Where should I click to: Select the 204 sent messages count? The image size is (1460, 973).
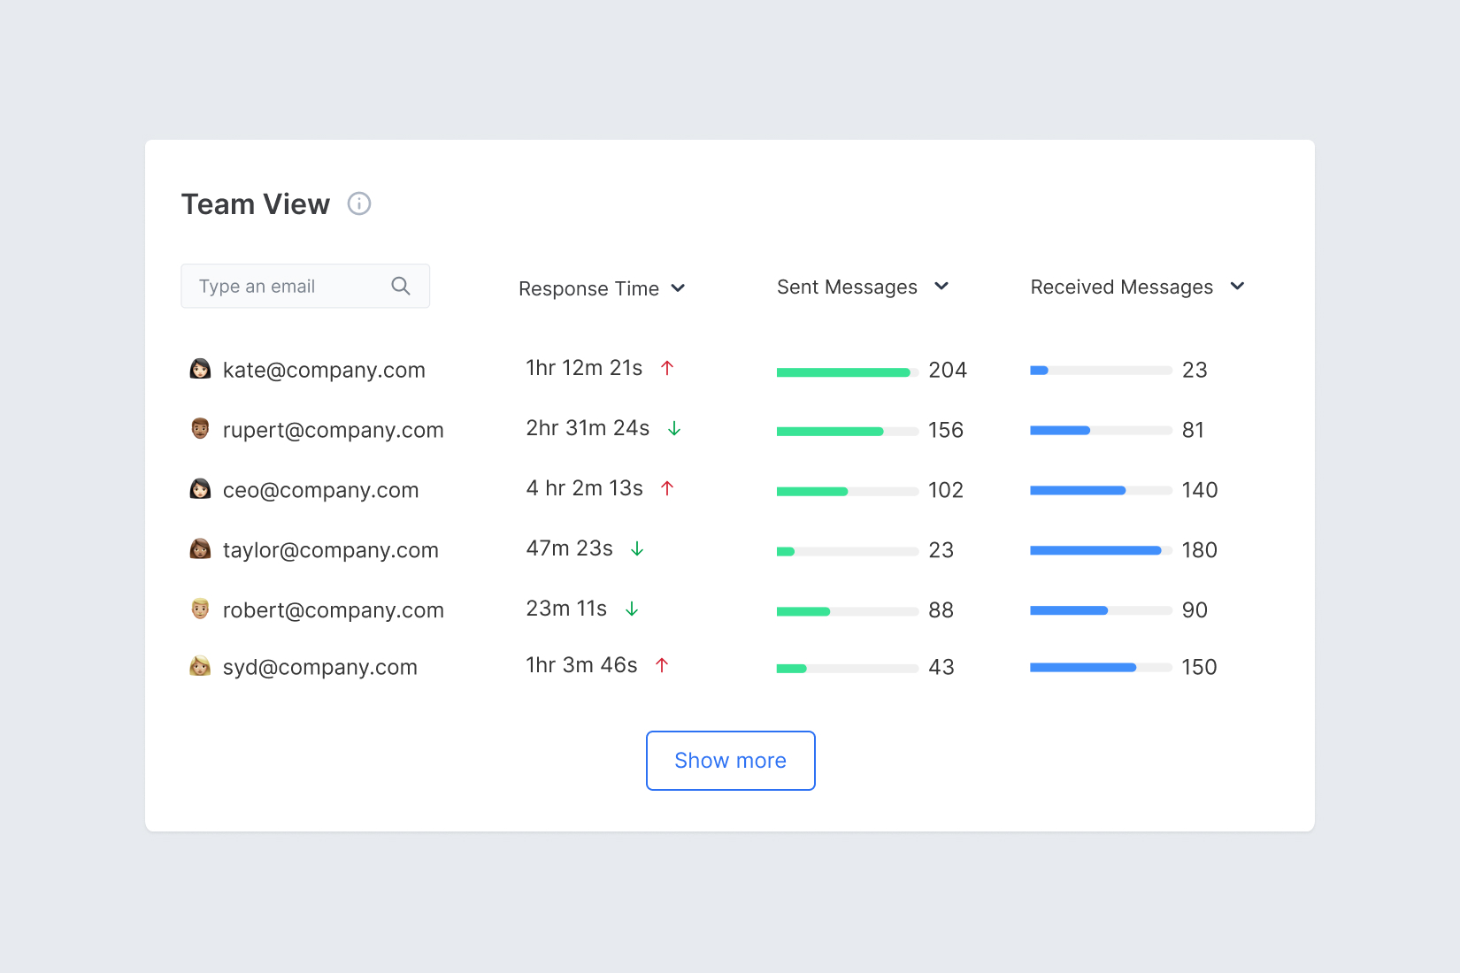pos(947,370)
